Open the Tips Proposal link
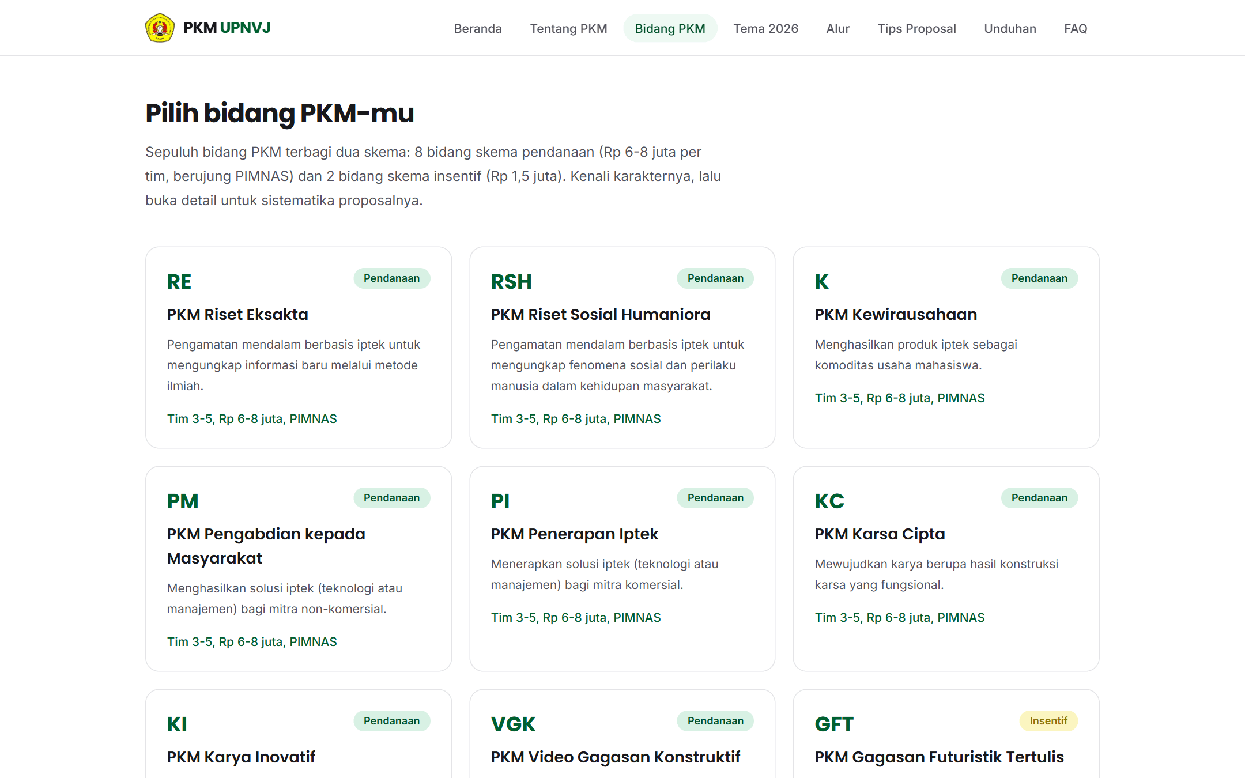1245x778 pixels. tap(916, 28)
